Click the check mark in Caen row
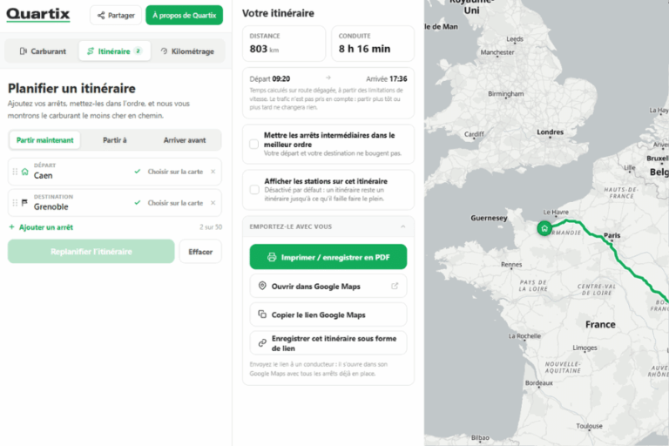Screen dimensions: 669x446 137,172
